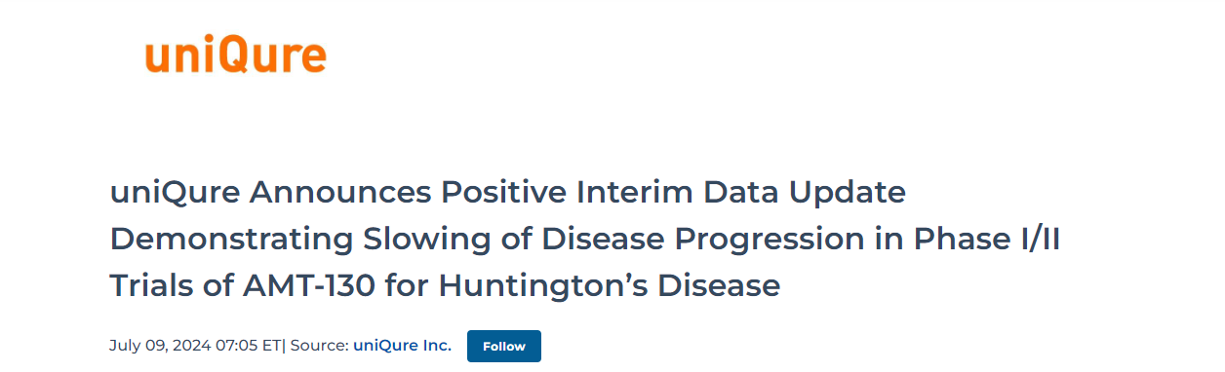Click the orange uniQure logo

(236, 56)
